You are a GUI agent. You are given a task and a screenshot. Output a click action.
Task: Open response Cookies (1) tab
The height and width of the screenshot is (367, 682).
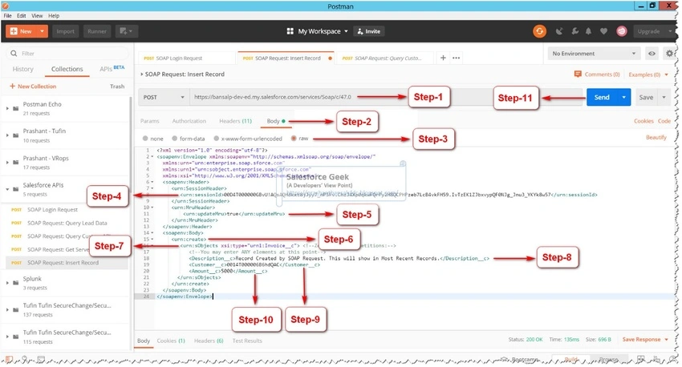171,341
